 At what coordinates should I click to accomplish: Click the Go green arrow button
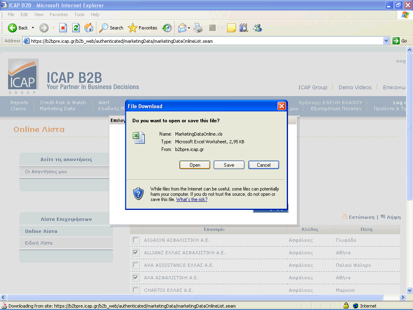tap(396, 41)
